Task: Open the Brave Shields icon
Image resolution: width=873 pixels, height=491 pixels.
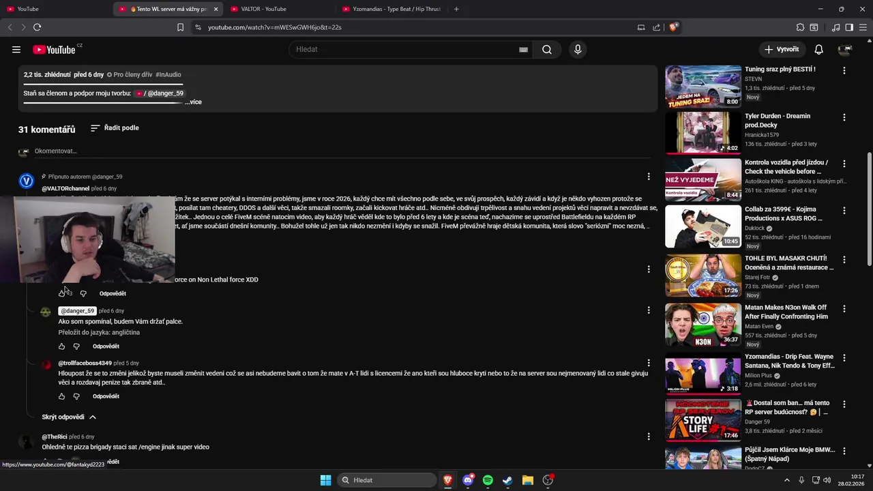Action: click(673, 27)
